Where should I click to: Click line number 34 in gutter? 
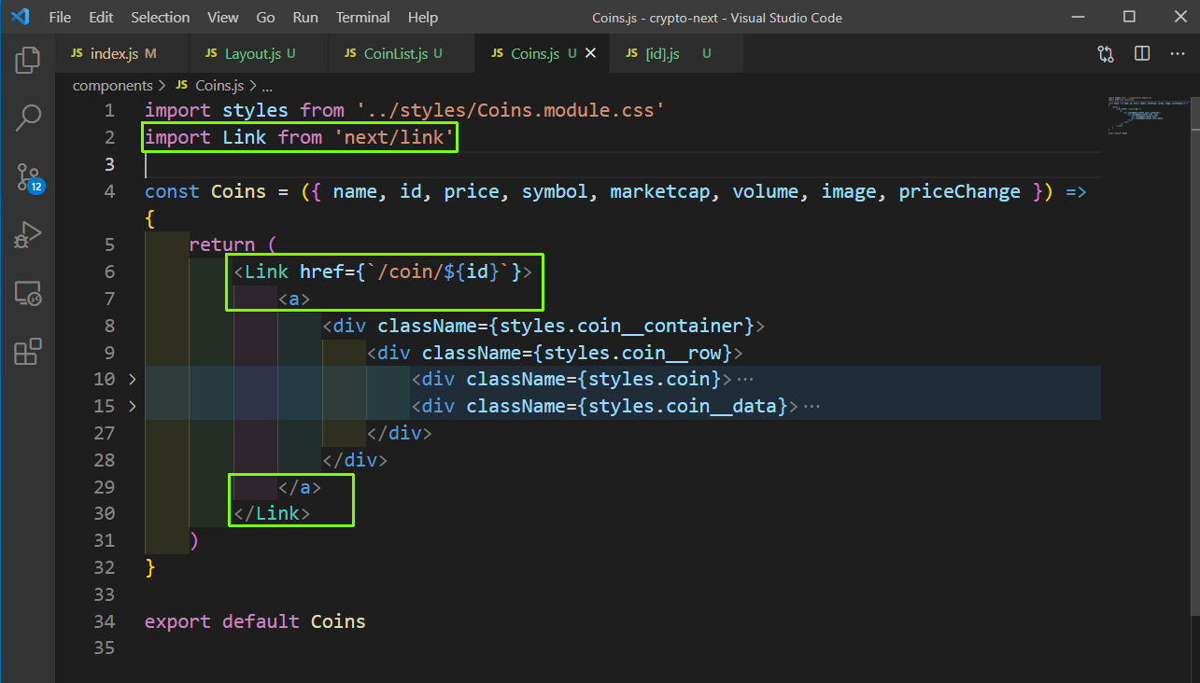[x=105, y=621]
